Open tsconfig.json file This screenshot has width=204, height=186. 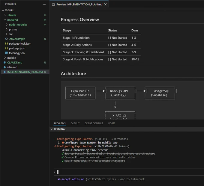tap(17, 53)
